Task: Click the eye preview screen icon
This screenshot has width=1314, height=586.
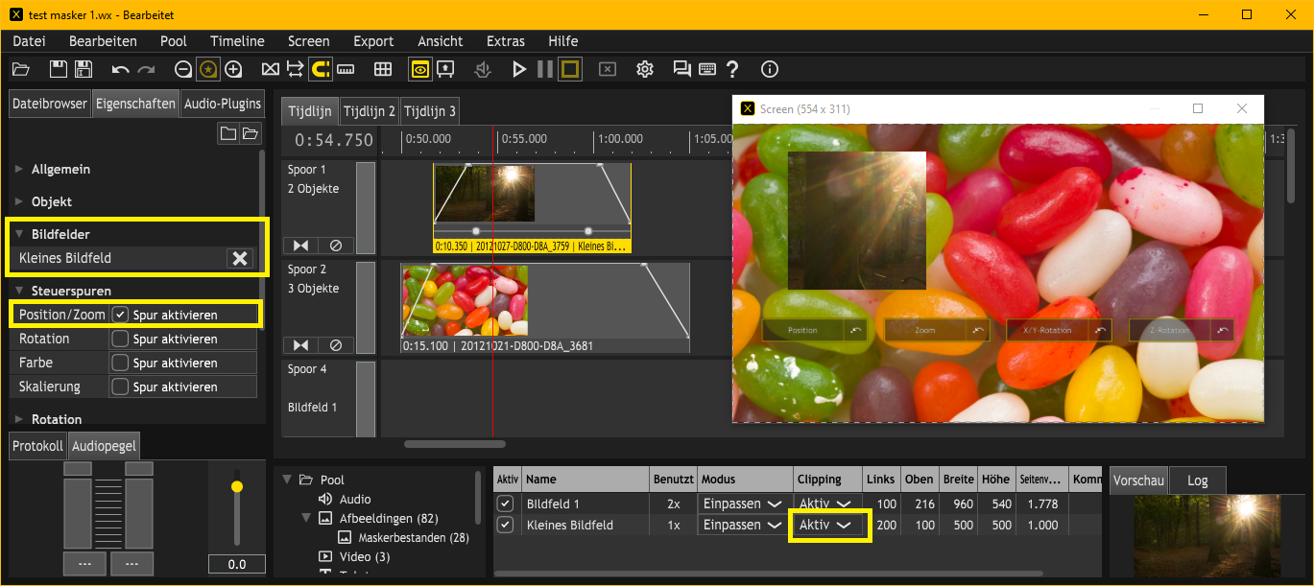Action: pyautogui.click(x=419, y=69)
